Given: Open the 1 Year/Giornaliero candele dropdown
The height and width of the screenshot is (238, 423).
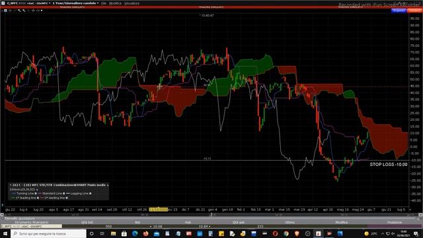Looking at the screenshot, I should pos(97,3).
